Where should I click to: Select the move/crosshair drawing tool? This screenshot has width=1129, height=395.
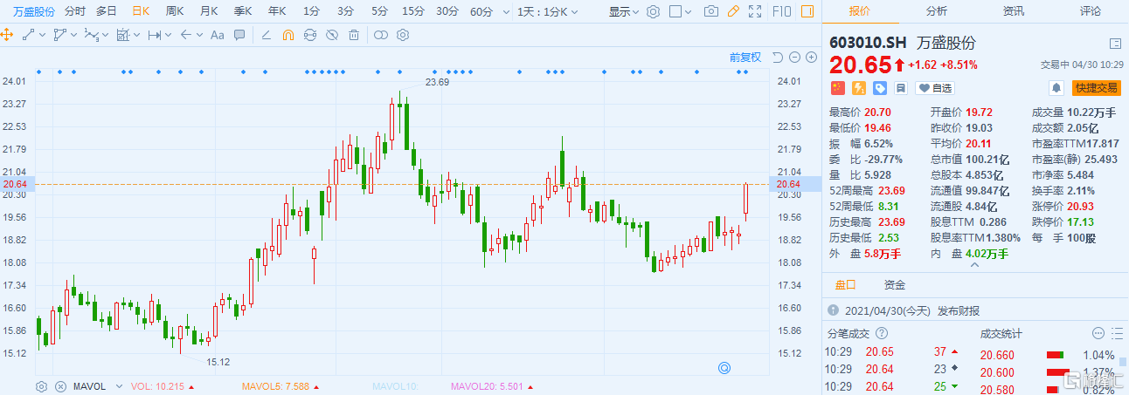click(x=7, y=35)
